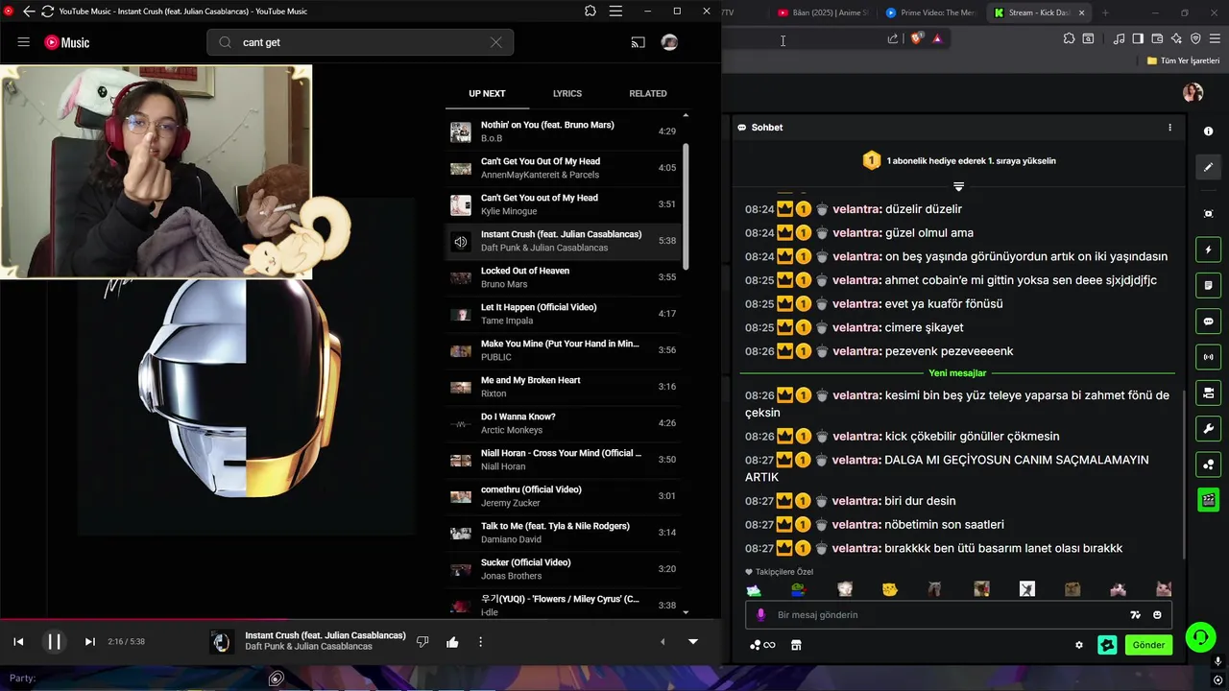Click the queue list scrollbar

tap(686, 206)
